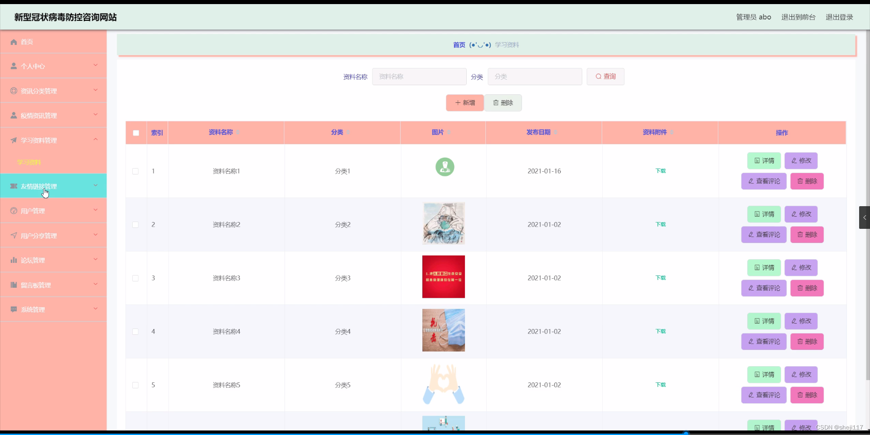Click 查看评论 for row 资料名称3
The height and width of the screenshot is (435, 870).
[764, 288]
